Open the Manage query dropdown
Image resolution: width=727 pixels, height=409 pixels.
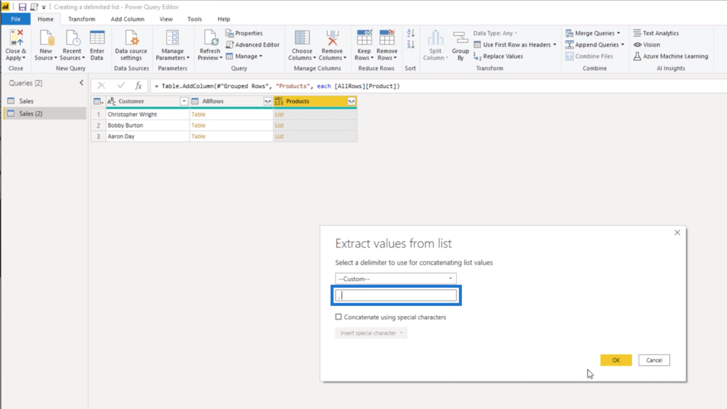(x=244, y=56)
